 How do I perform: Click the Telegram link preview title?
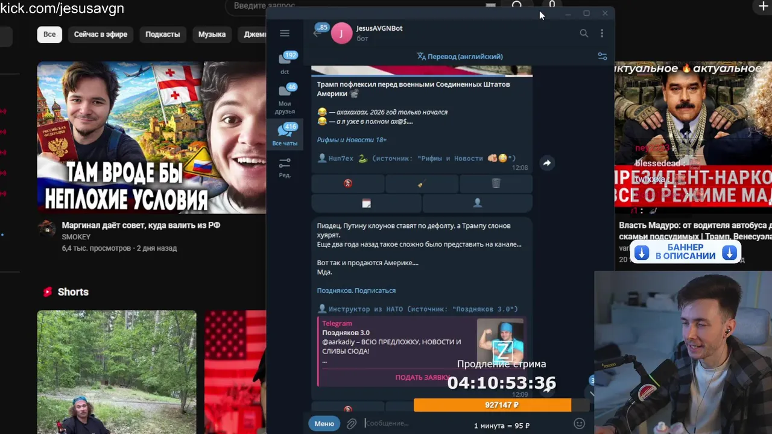point(337,324)
